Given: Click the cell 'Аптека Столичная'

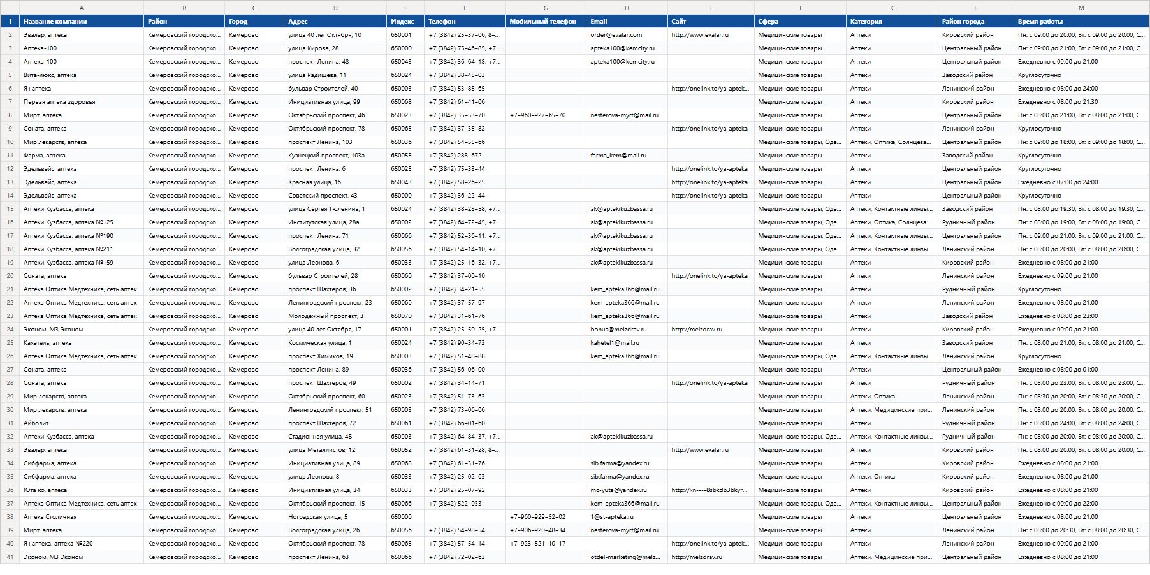Looking at the screenshot, I should (x=82, y=517).
